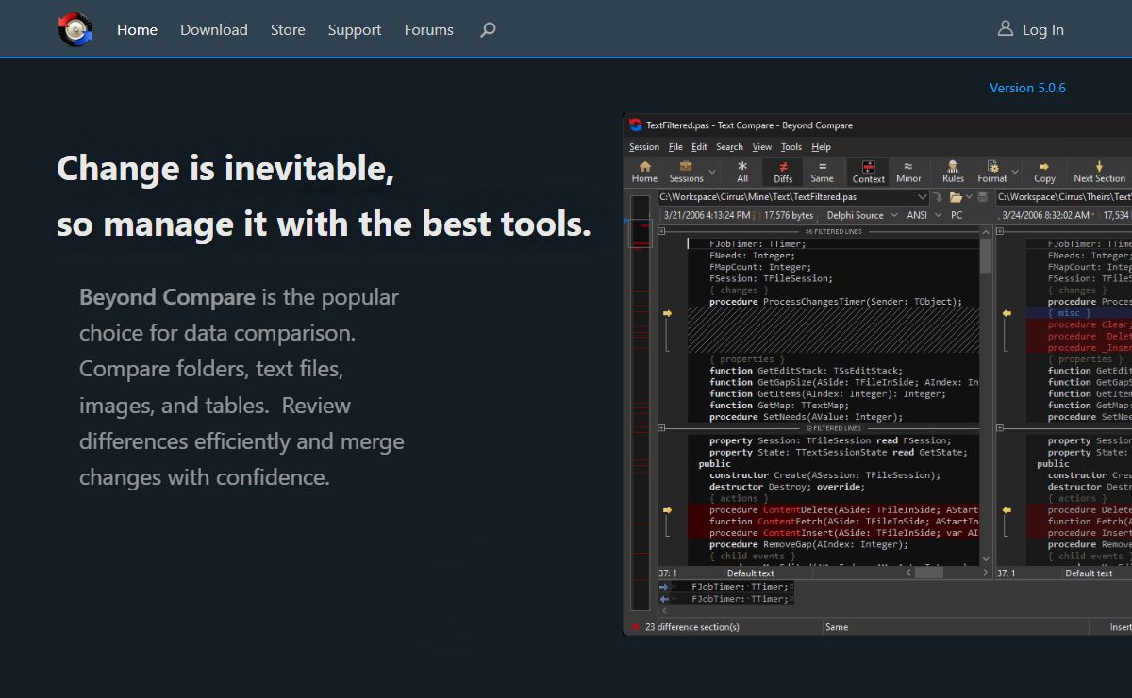The height and width of the screenshot is (698, 1132).
Task: Toggle the Context display option
Action: pyautogui.click(x=869, y=172)
